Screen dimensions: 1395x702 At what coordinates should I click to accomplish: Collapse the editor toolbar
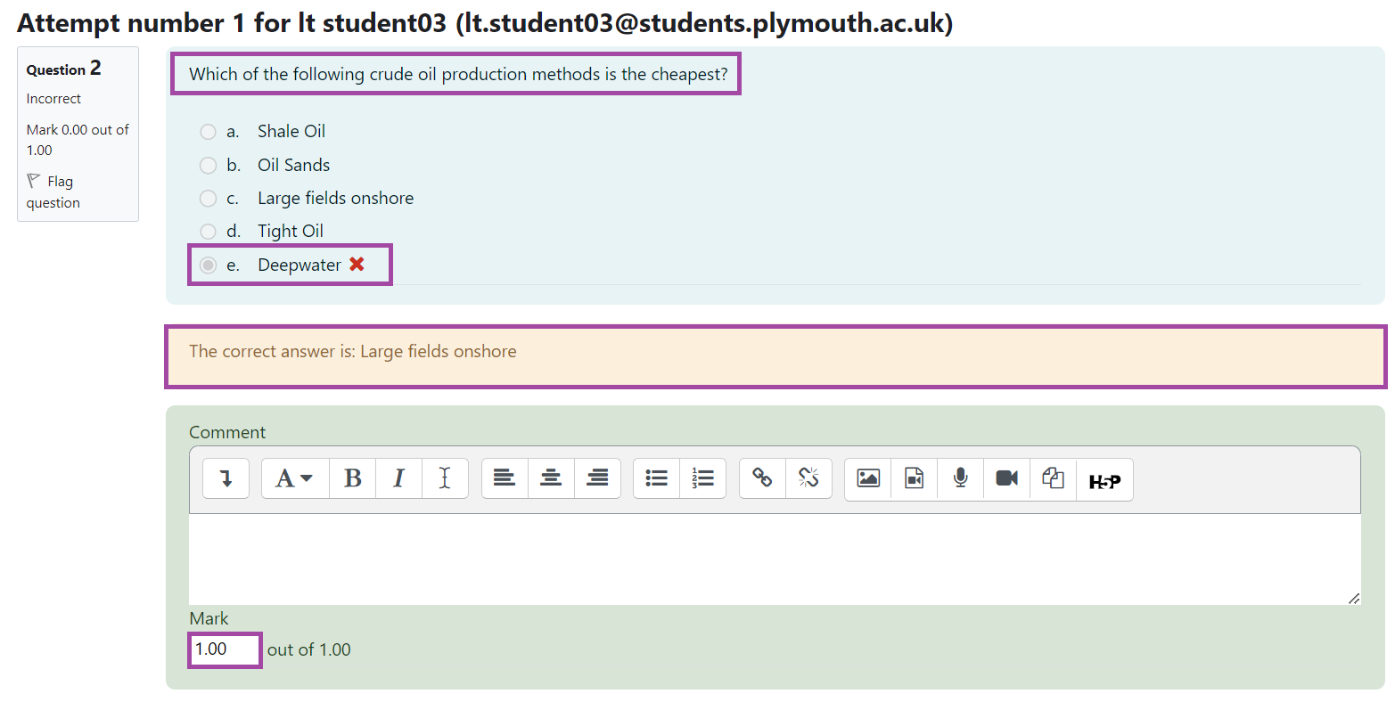tap(226, 478)
